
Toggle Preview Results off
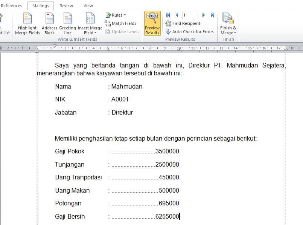coord(152,23)
